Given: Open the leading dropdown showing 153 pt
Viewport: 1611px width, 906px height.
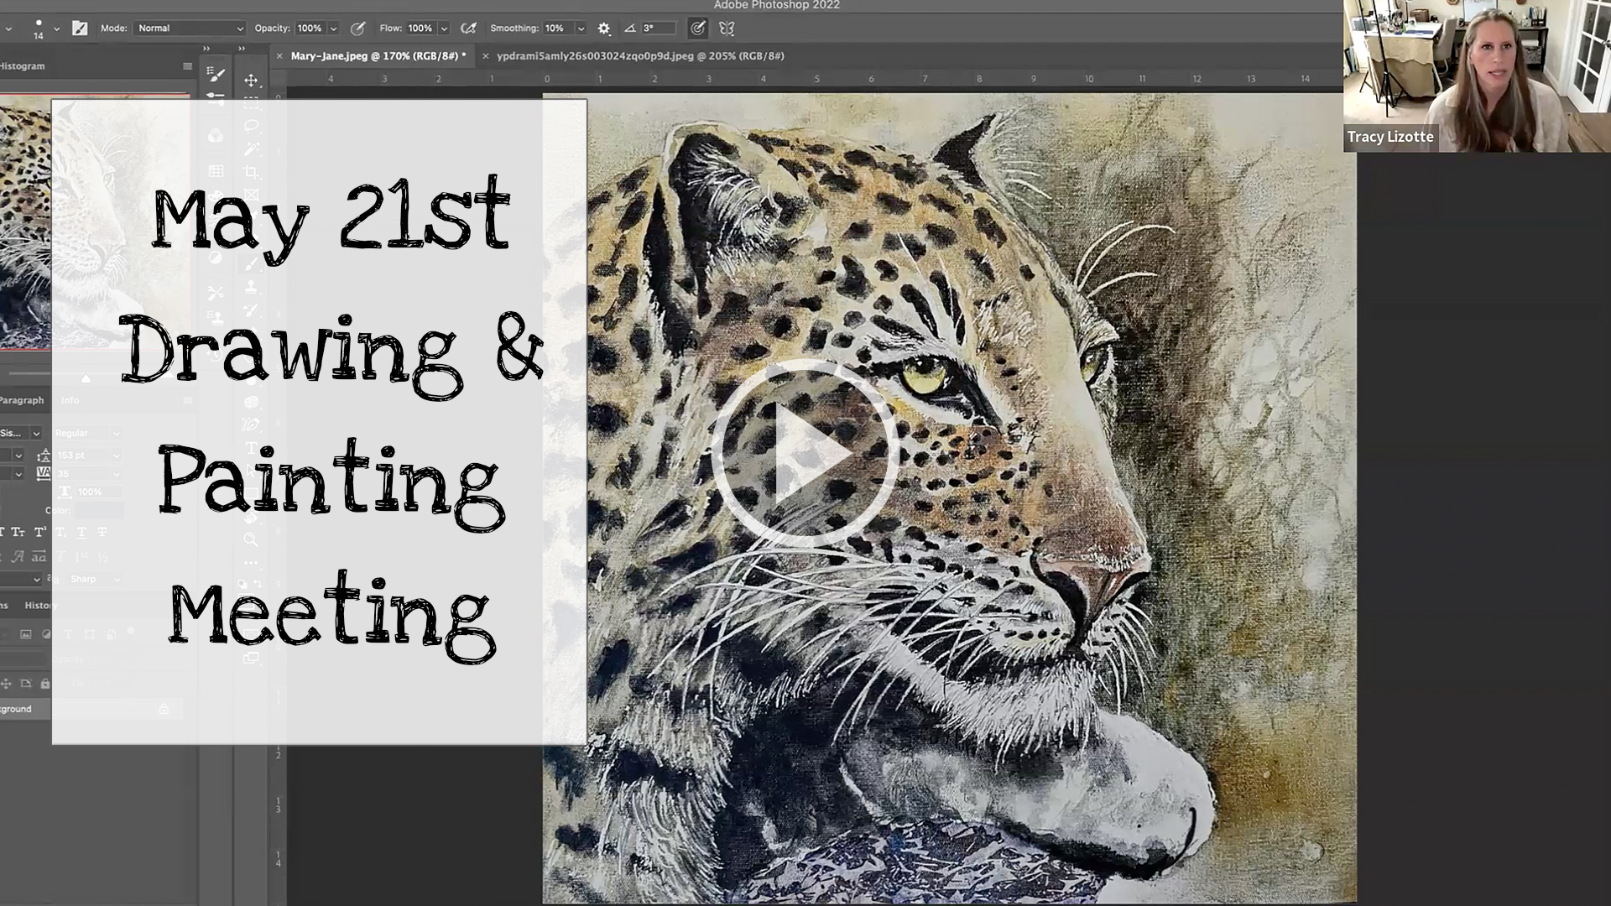Looking at the screenshot, I should [x=87, y=455].
